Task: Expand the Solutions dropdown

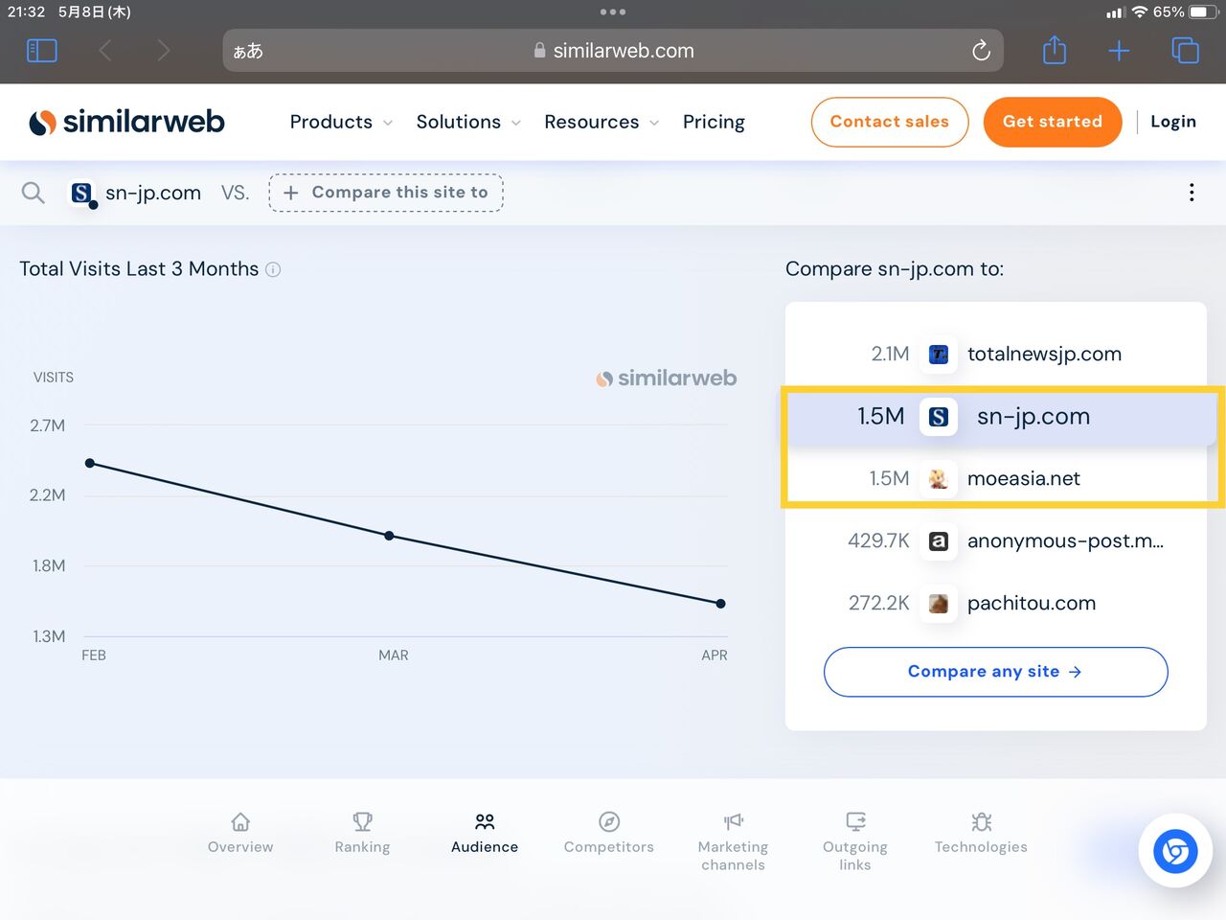Action: tap(468, 122)
